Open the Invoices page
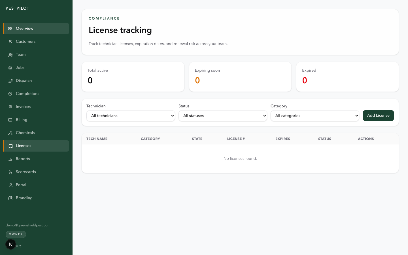408x255 pixels. (x=36, y=107)
